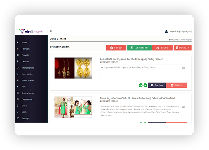The height and width of the screenshot is (150, 209).
Task: Open the Attach Articles menu item
Action: tap(28, 80)
